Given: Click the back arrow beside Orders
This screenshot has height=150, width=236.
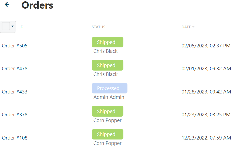Looking at the screenshot, I should click(x=7, y=5).
